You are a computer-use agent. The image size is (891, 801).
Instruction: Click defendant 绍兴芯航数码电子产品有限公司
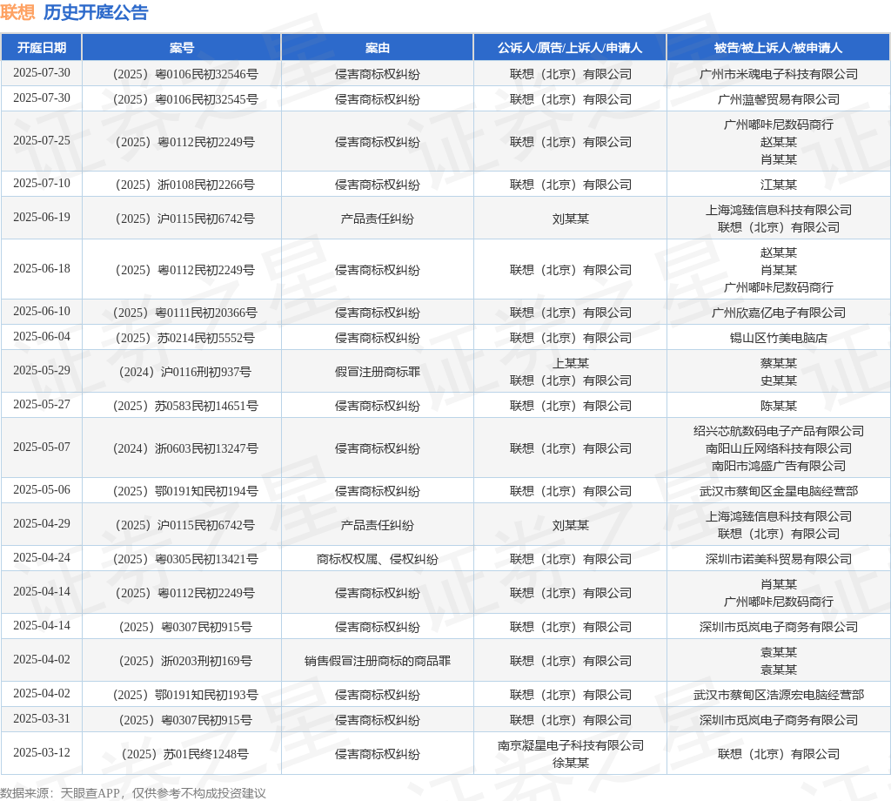[x=779, y=431]
